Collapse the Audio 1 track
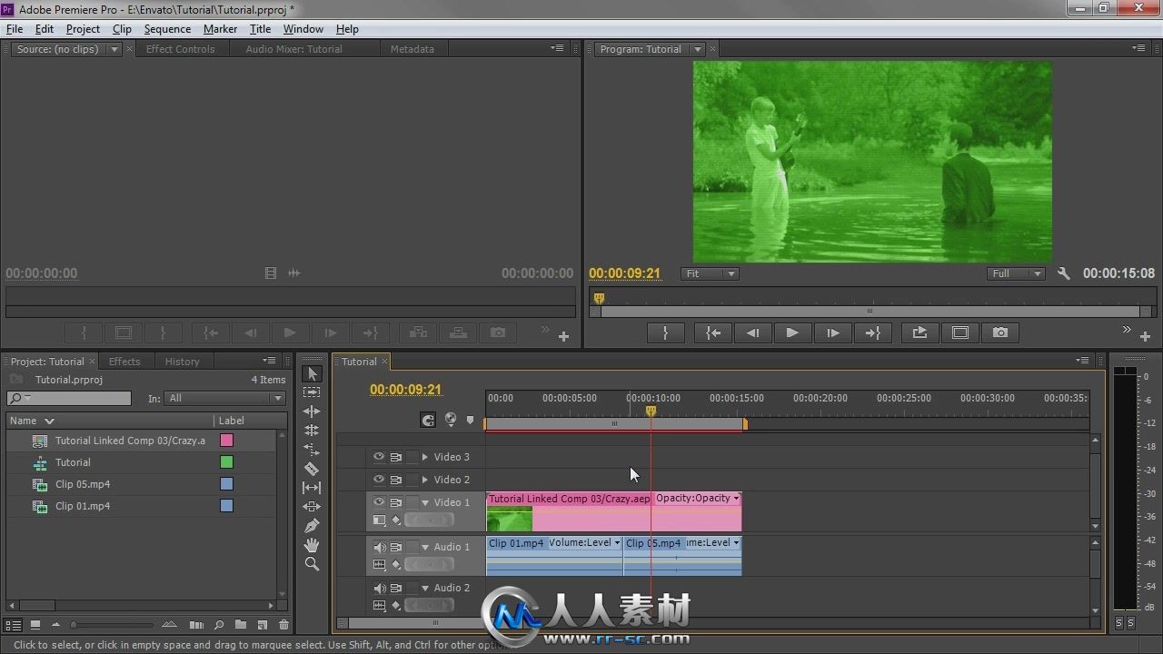 click(x=424, y=547)
